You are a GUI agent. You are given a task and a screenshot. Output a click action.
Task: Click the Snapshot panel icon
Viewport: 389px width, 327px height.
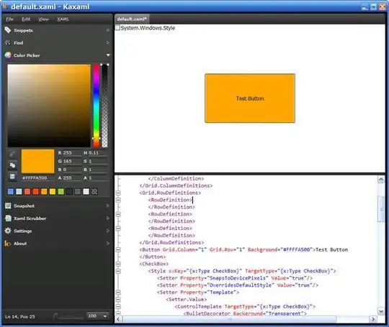pyautogui.click(x=8, y=206)
